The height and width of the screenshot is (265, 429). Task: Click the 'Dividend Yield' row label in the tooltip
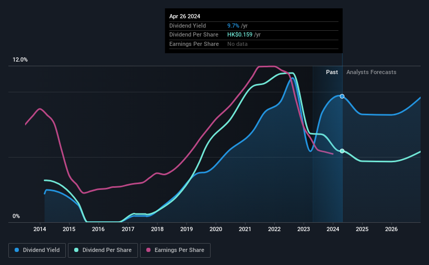pyautogui.click(x=188, y=26)
